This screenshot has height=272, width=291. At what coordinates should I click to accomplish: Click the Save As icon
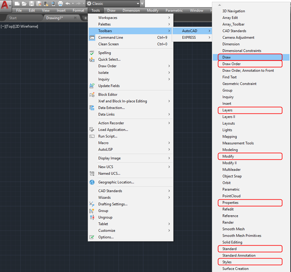[x=39, y=3]
